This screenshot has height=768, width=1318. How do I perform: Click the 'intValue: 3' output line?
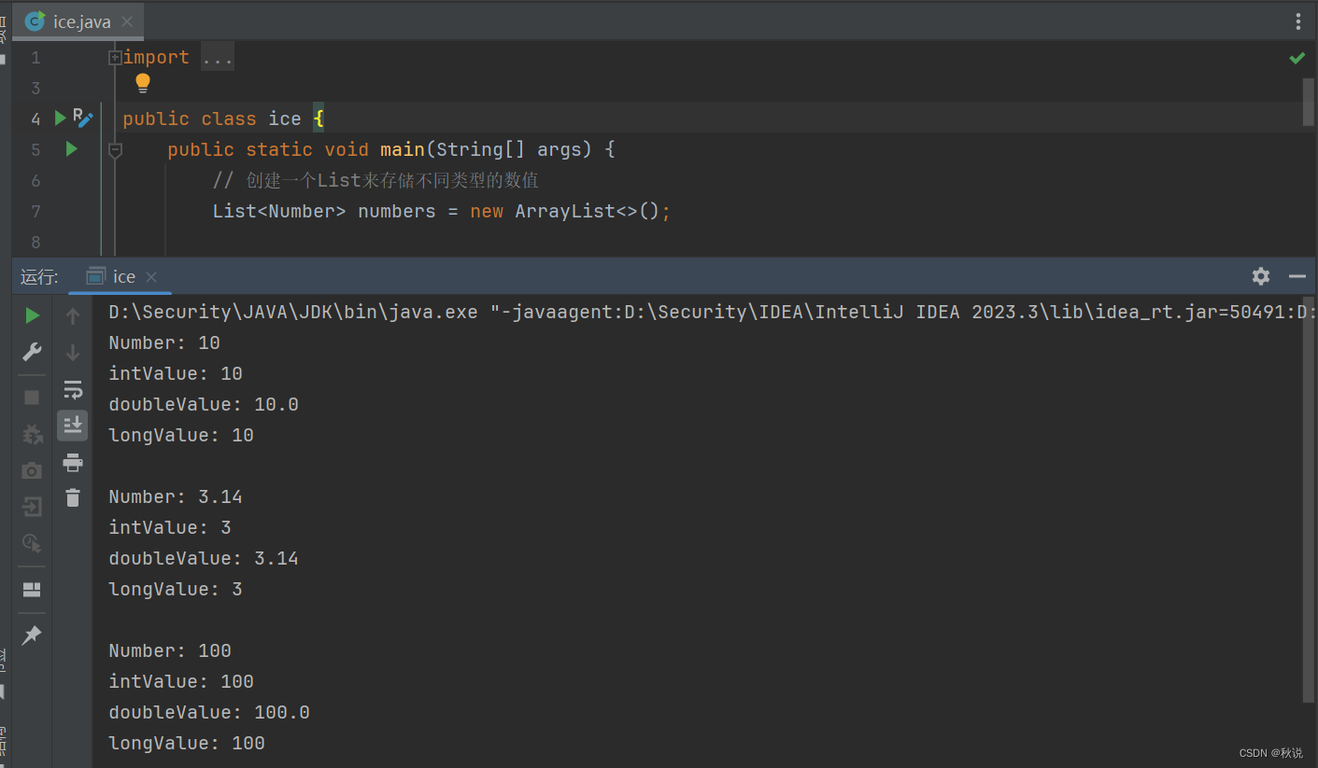click(x=170, y=527)
